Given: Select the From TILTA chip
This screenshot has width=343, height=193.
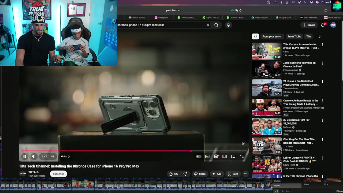Looking at the screenshot, I should click(x=294, y=36).
